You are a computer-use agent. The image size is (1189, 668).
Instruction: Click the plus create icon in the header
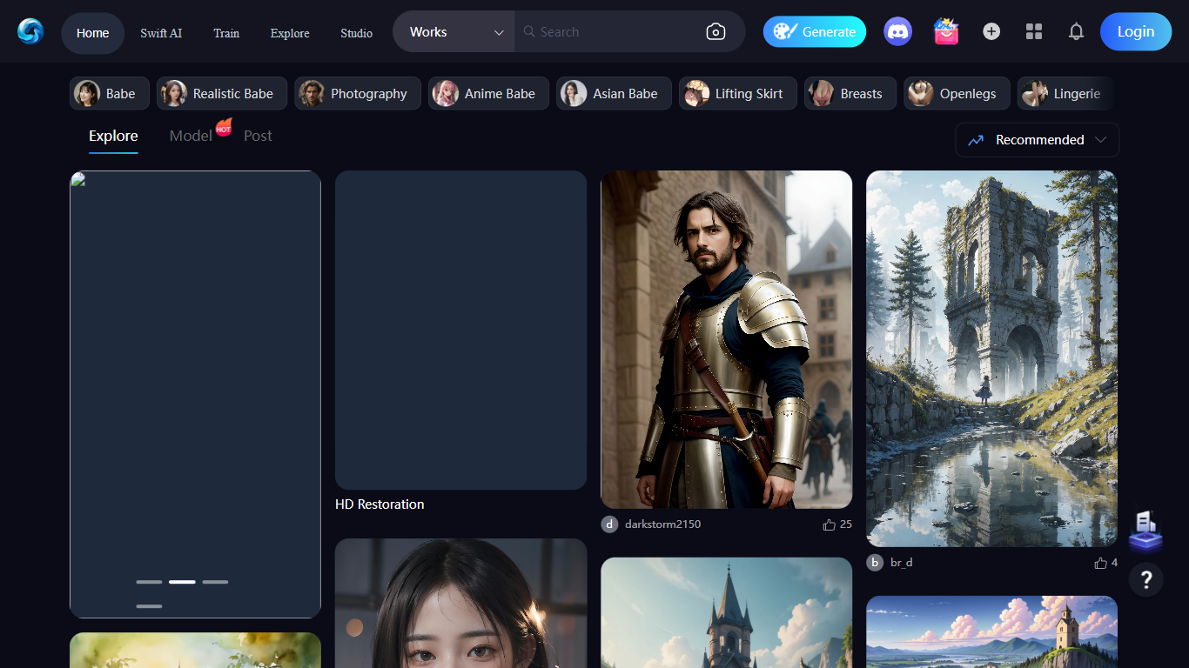pos(991,31)
